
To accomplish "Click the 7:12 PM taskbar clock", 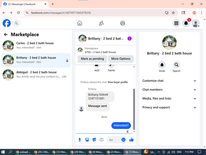I will [x=189, y=152].
